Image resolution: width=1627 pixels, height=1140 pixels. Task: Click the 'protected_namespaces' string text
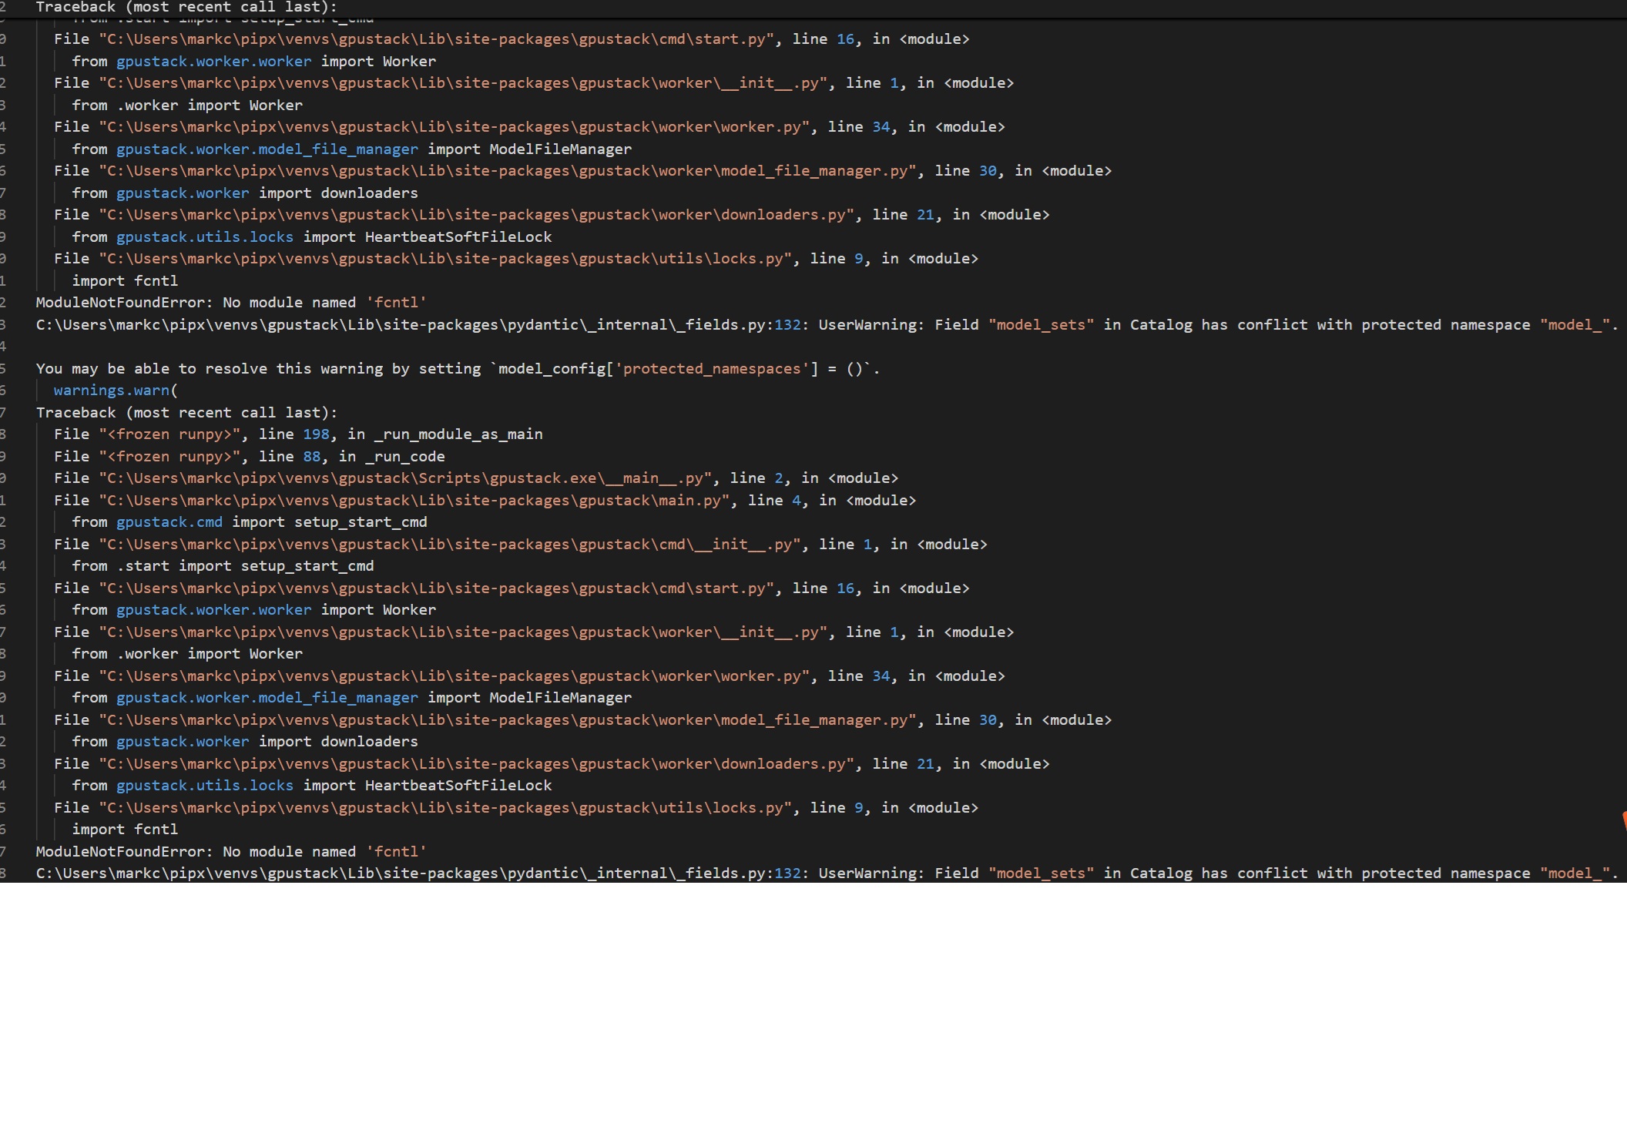pyautogui.click(x=711, y=369)
